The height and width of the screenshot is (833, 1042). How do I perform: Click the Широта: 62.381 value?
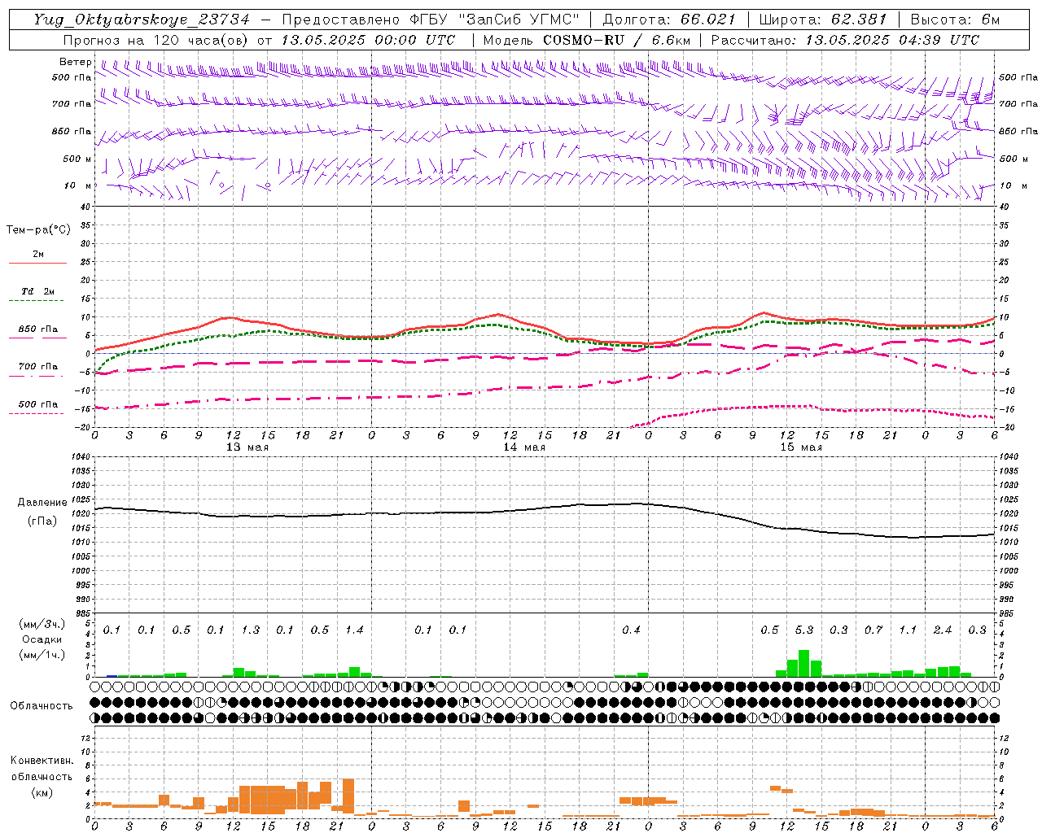click(823, 20)
